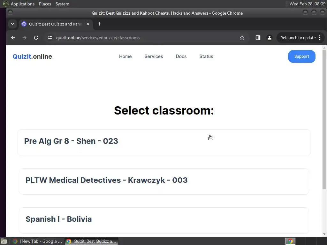This screenshot has width=327, height=245.
Task: Open the Docs nav item
Action: [x=181, y=56]
